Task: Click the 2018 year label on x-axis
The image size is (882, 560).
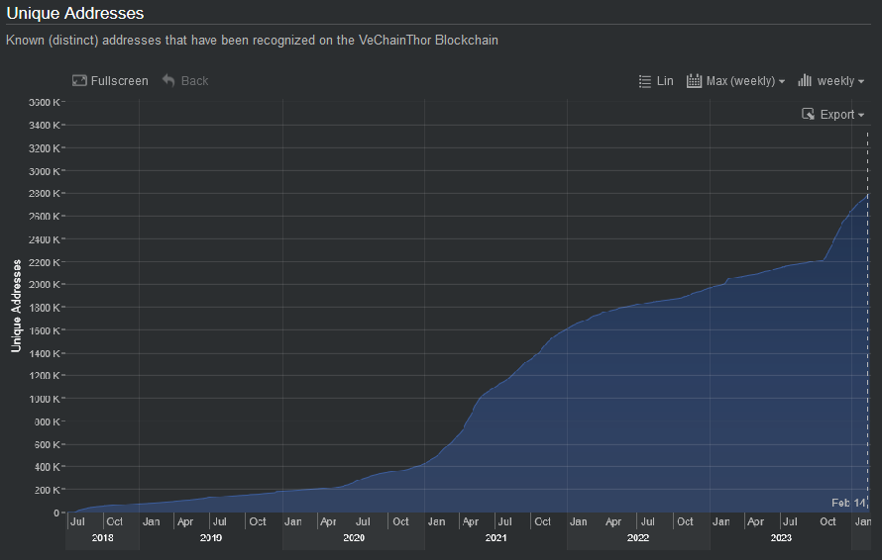Action: point(102,538)
